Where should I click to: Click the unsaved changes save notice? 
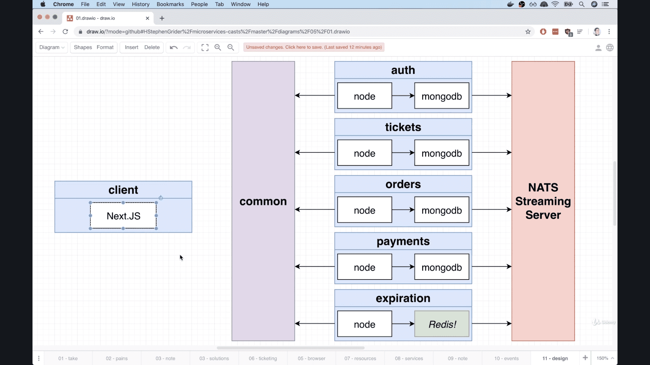coord(314,47)
